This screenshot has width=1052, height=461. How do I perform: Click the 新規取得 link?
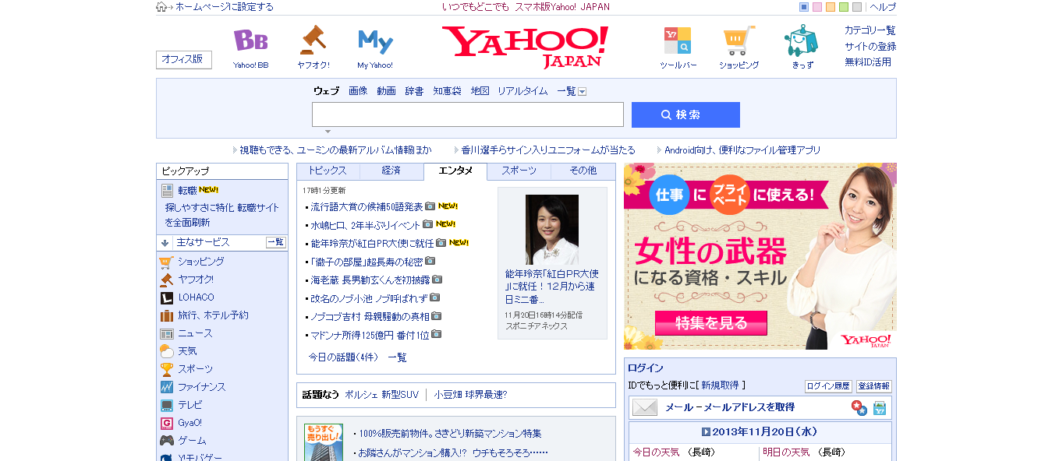click(x=720, y=385)
